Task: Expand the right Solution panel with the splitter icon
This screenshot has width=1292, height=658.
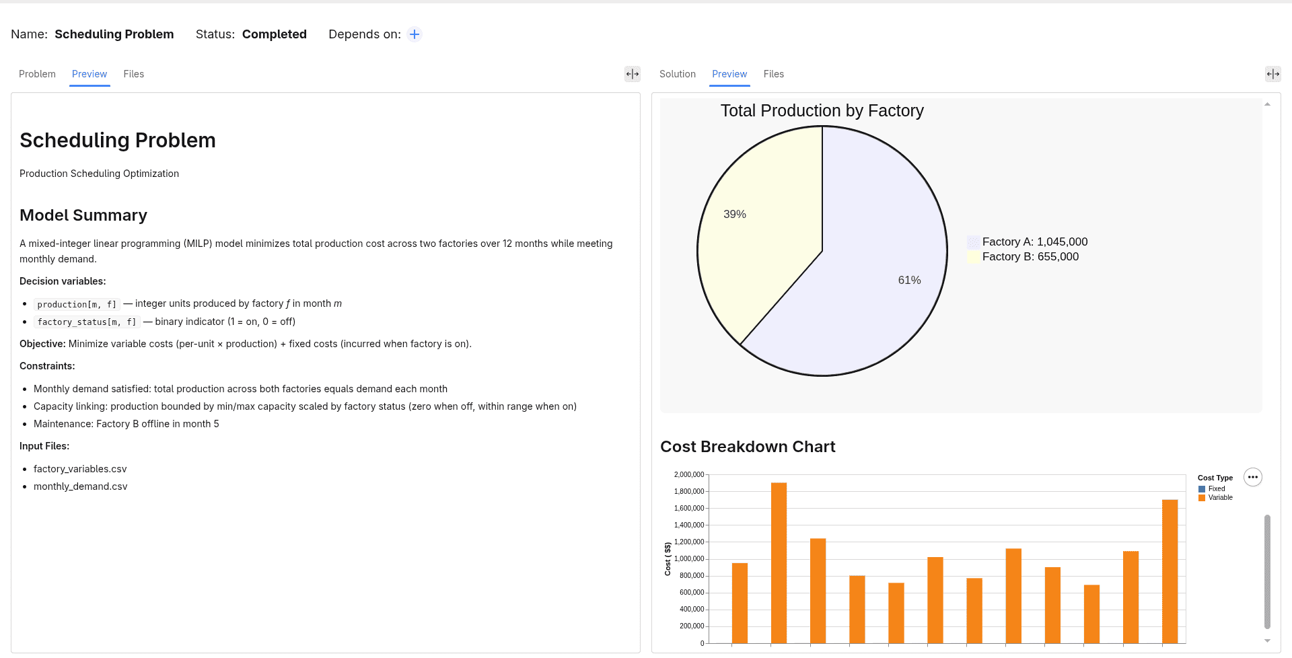Action: [1273, 74]
